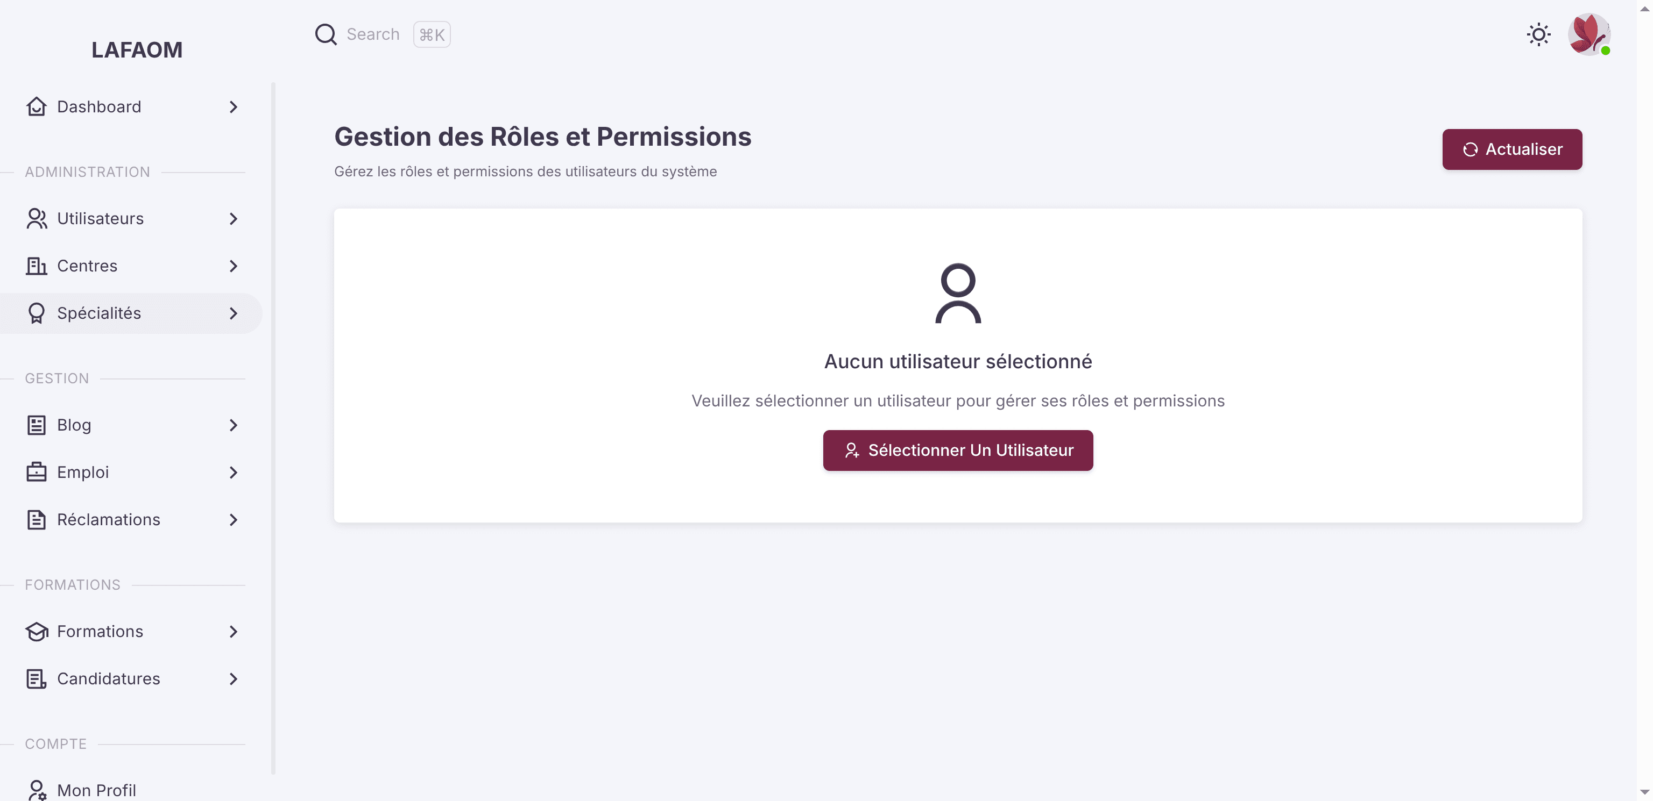Click the Blog article icon
Image resolution: width=1653 pixels, height=801 pixels.
[x=37, y=425]
